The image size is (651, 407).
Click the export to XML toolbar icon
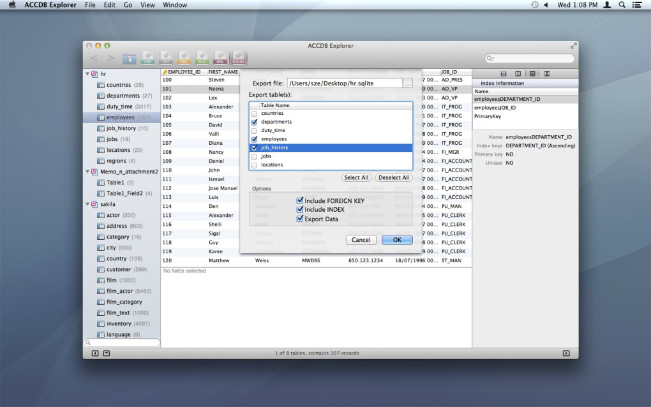pyautogui.click(x=184, y=58)
